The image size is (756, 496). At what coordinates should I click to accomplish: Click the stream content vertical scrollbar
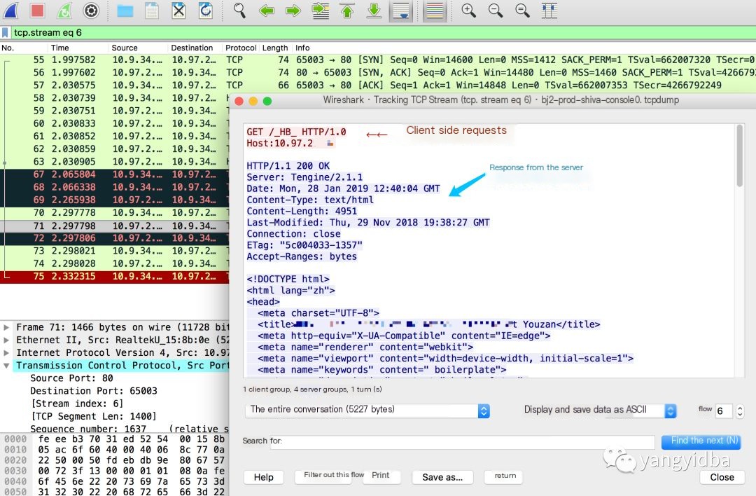(740, 156)
